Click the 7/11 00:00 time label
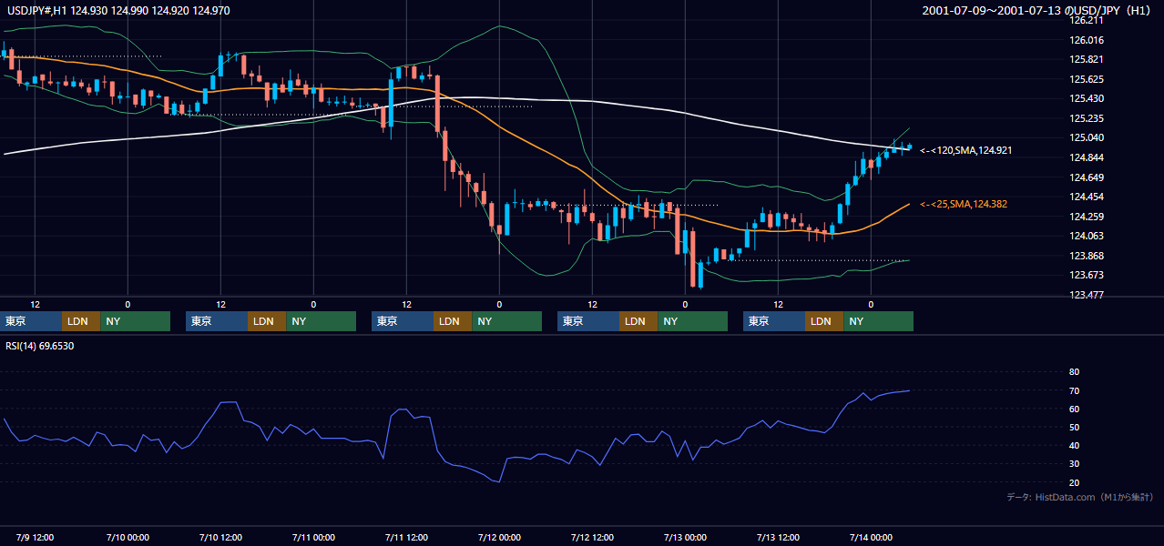Viewport: 1164px width, 546px height. [313, 537]
